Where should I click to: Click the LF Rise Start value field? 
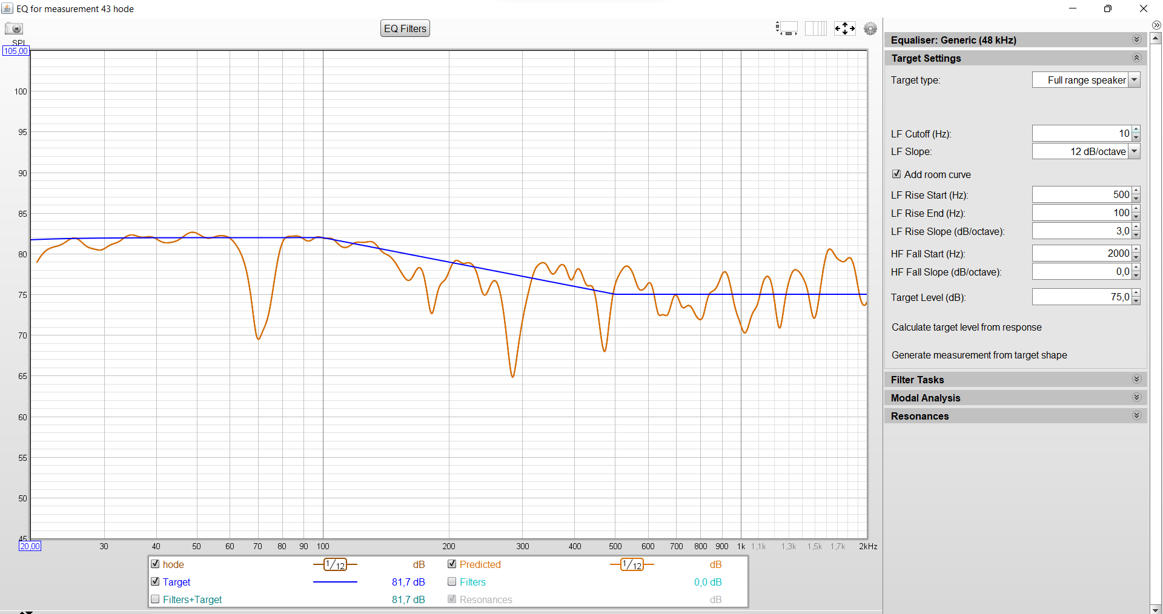click(1082, 194)
